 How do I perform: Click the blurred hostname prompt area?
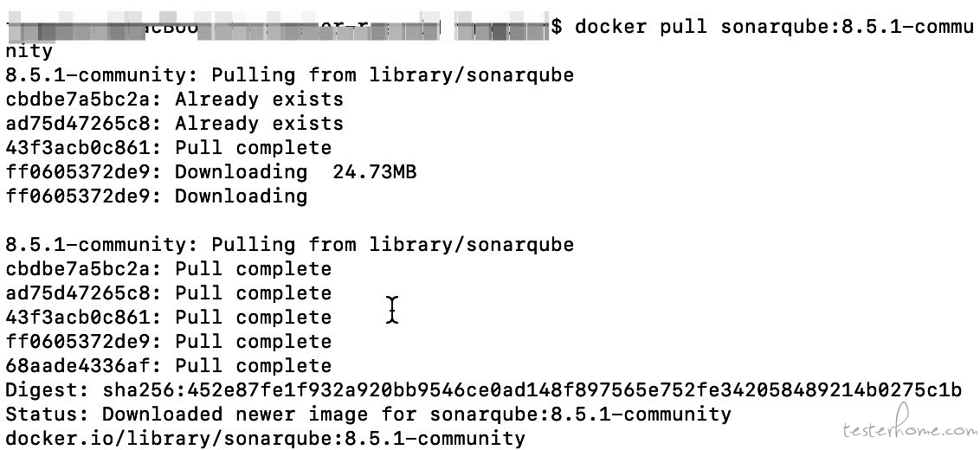point(278,28)
